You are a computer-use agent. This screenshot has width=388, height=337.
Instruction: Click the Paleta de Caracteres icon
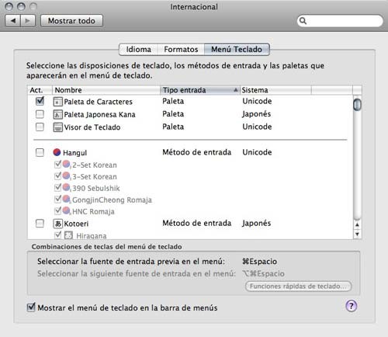(x=57, y=102)
